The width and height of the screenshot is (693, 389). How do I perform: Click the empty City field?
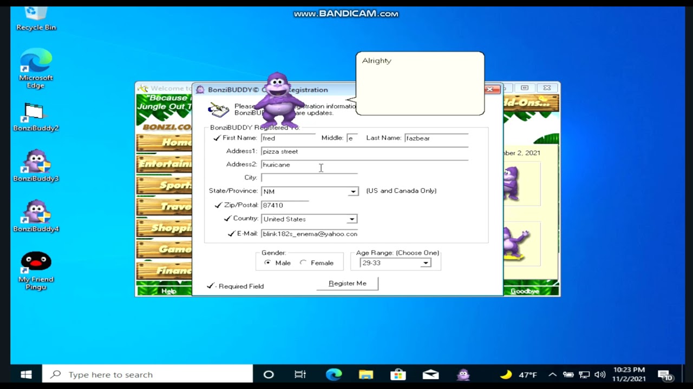[x=309, y=178]
